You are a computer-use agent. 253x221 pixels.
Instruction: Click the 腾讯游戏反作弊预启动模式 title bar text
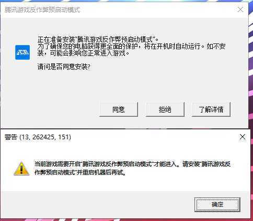click(x=42, y=10)
